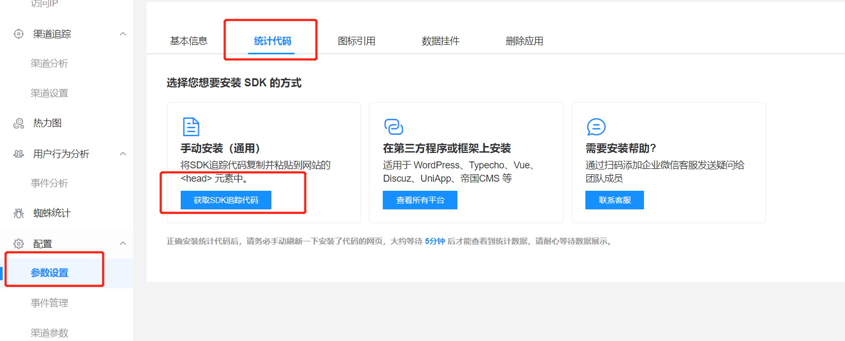Collapse the 渠道追踪 menu section

coord(123,34)
